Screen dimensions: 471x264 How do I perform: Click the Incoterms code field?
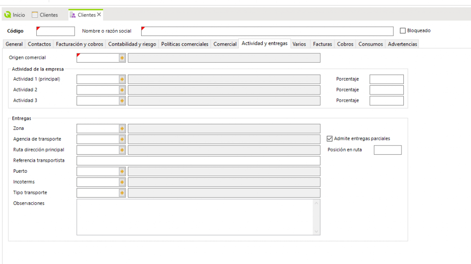[x=98, y=182]
